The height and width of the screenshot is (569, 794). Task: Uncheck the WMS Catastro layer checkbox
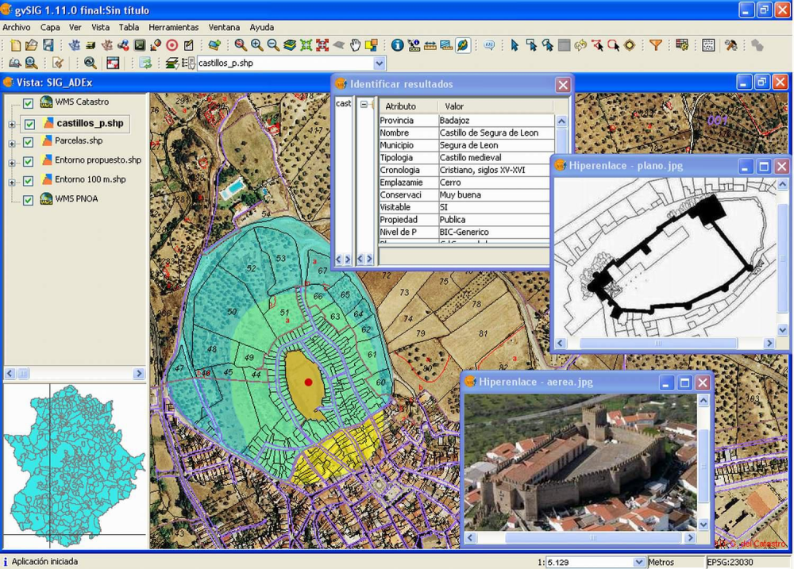29,103
